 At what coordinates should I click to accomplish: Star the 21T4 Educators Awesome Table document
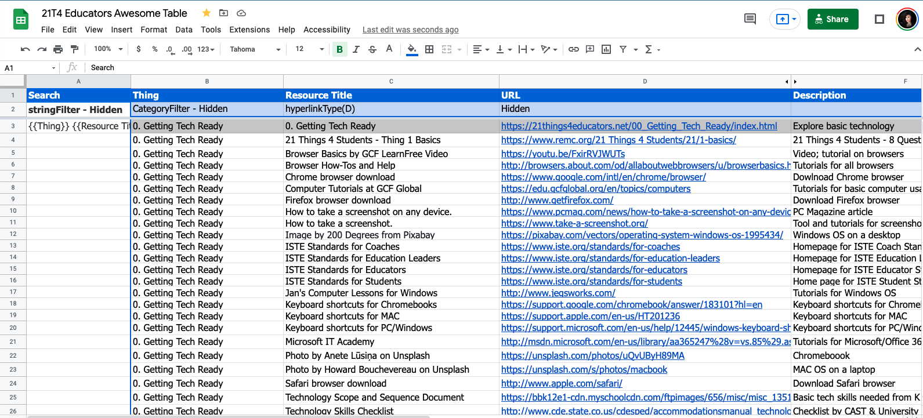click(x=207, y=13)
